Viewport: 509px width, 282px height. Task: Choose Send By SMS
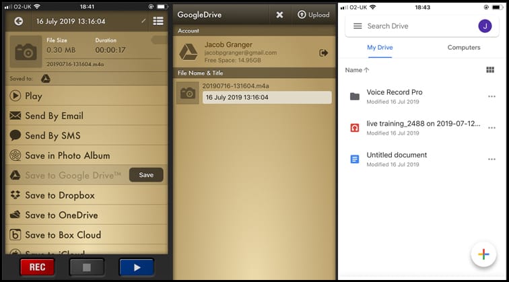tap(86, 136)
